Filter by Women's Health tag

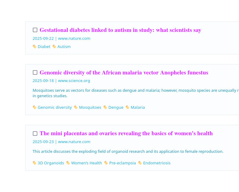[x=87, y=163]
